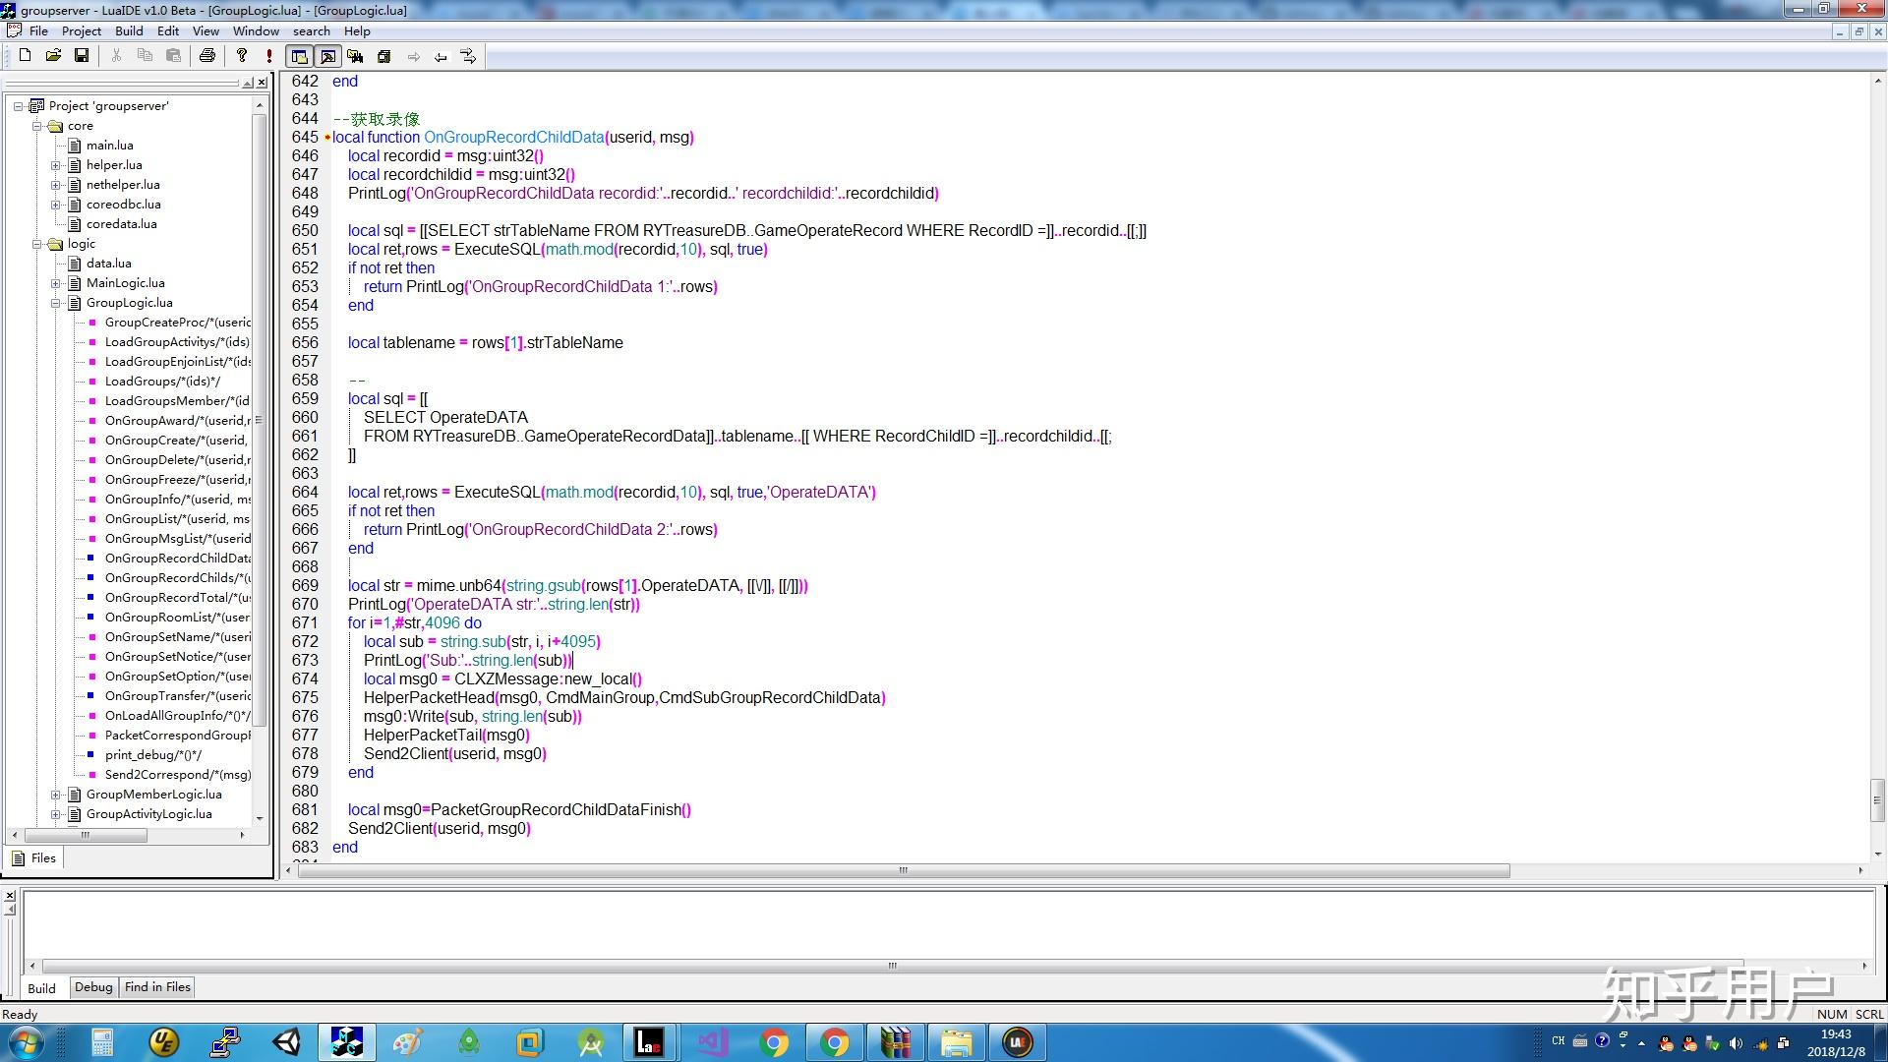Viewport: 1888px width, 1062px height.
Task: Close the output panel with X button
Action: [x=10, y=895]
